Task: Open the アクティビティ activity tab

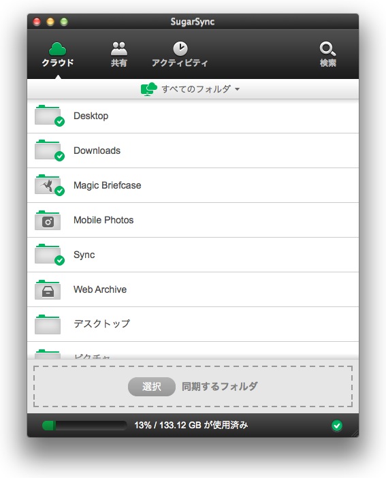Action: pyautogui.click(x=180, y=55)
